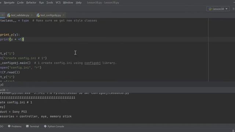Open the VCS menu
Screen dimensions: 235x132
pyautogui.click(x=58, y=3)
